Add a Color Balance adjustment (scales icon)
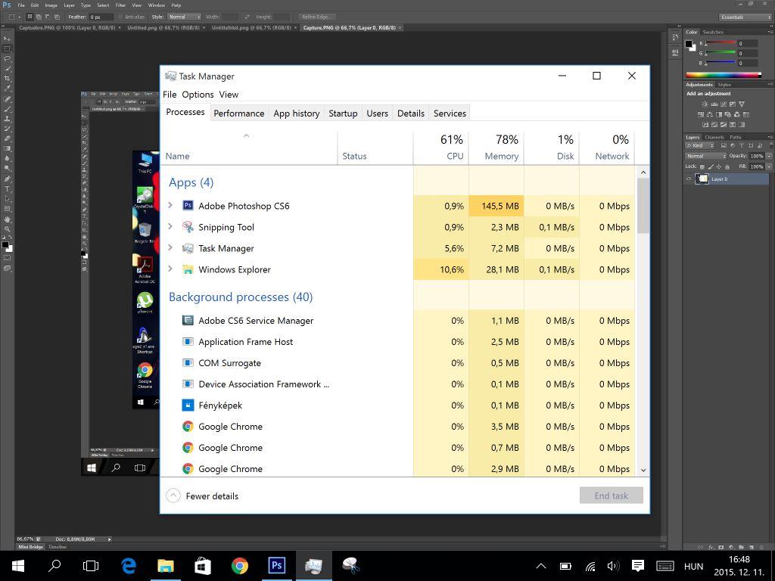This screenshot has width=775, height=581. coord(710,115)
